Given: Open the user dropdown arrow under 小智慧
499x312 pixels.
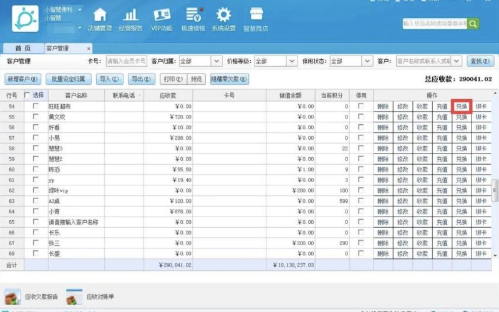Looking at the screenshot, I should [80, 28].
